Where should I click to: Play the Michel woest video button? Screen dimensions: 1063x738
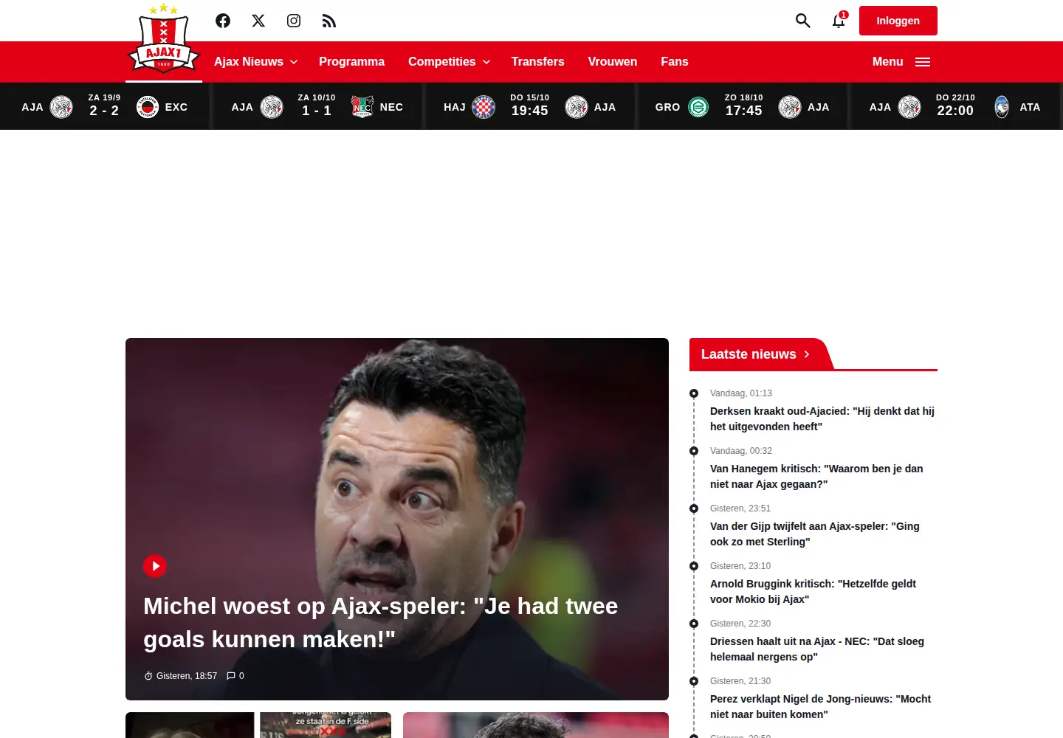[155, 566]
